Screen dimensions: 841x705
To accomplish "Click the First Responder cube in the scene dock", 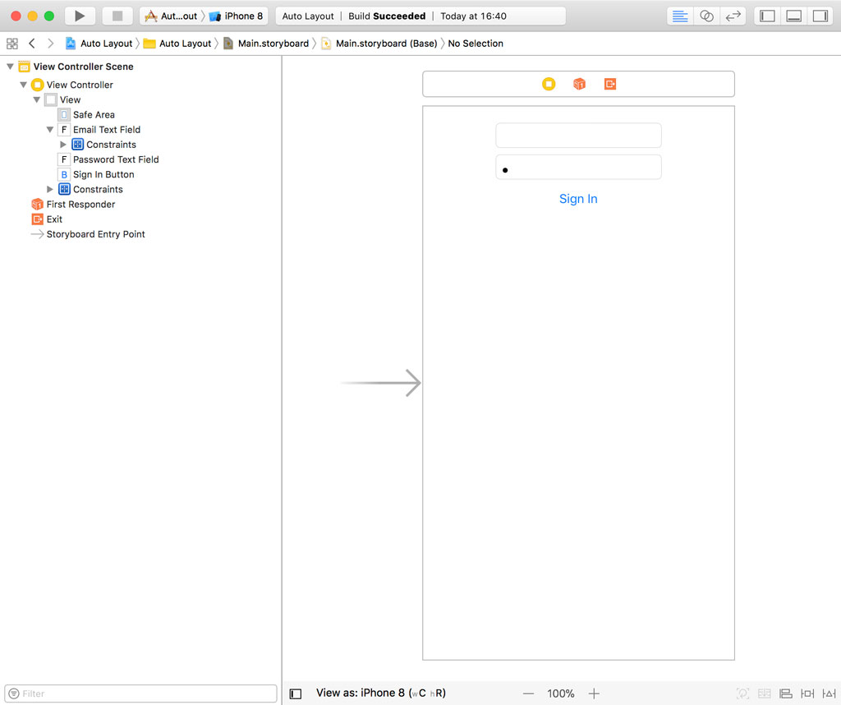I will 579,84.
